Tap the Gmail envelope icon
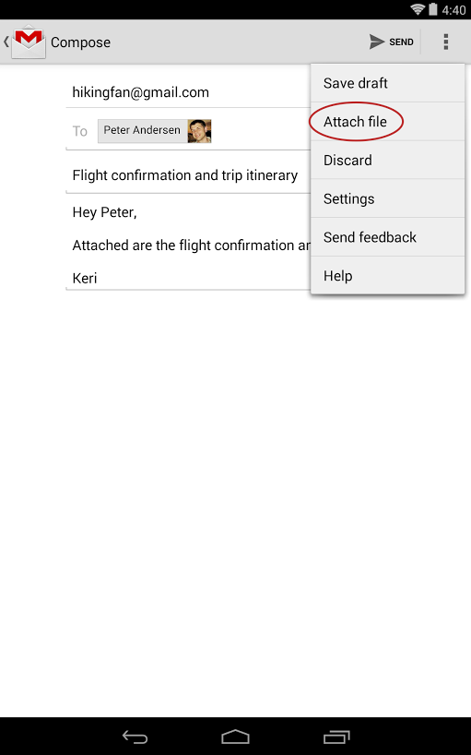Viewport: 471px width, 755px height. pyautogui.click(x=29, y=42)
